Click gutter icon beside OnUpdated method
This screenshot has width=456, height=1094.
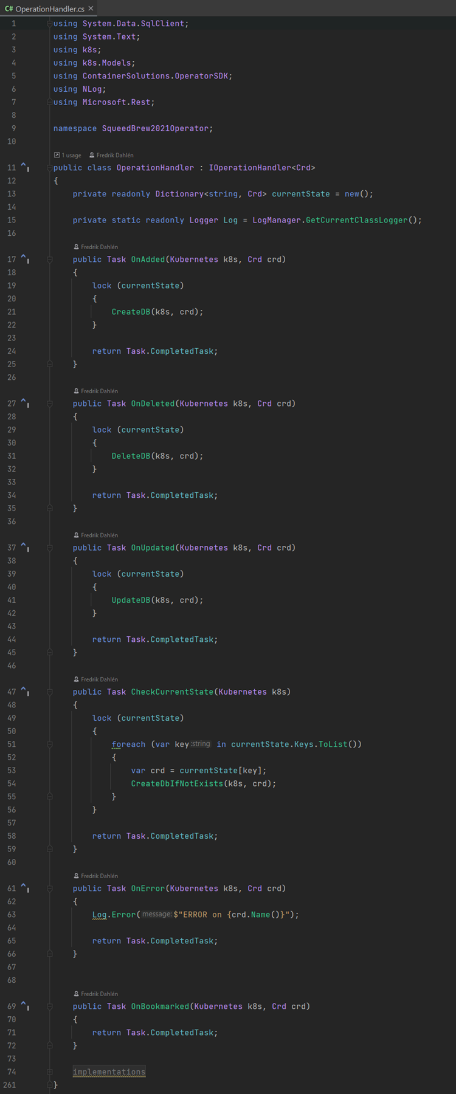click(25, 546)
